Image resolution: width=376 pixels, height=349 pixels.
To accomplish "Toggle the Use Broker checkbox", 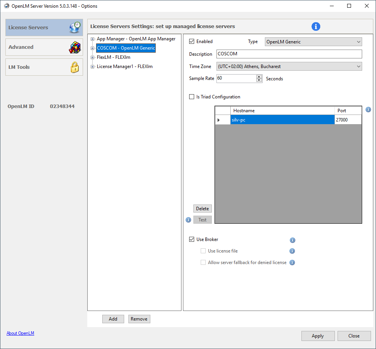I will [192, 239].
